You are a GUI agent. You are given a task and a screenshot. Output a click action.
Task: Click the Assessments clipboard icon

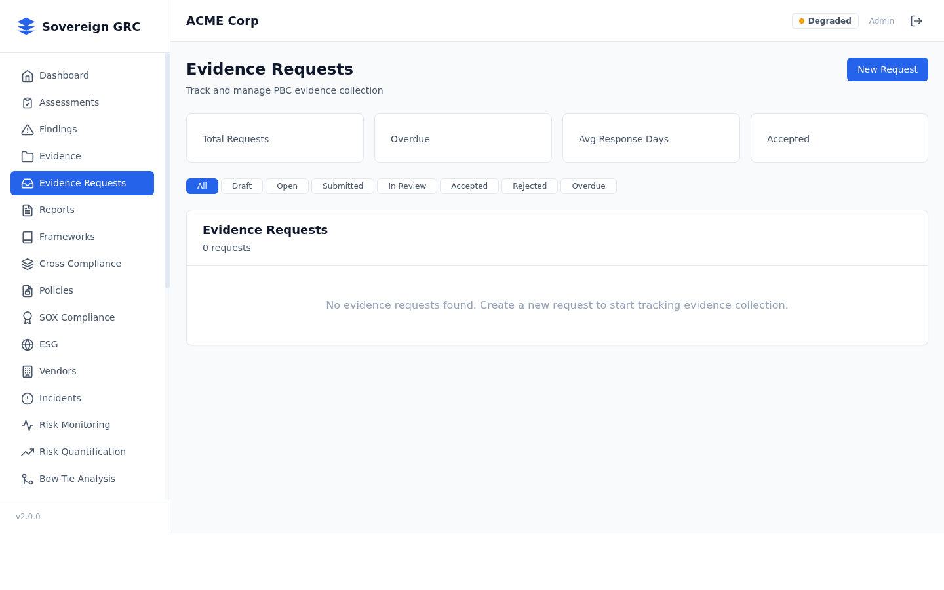pyautogui.click(x=28, y=102)
